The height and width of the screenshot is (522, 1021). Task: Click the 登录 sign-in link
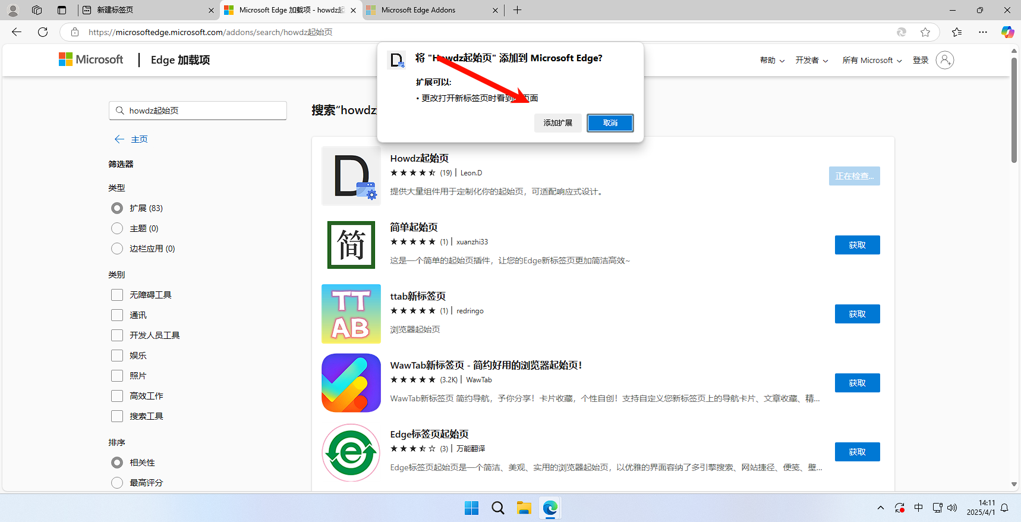click(921, 60)
